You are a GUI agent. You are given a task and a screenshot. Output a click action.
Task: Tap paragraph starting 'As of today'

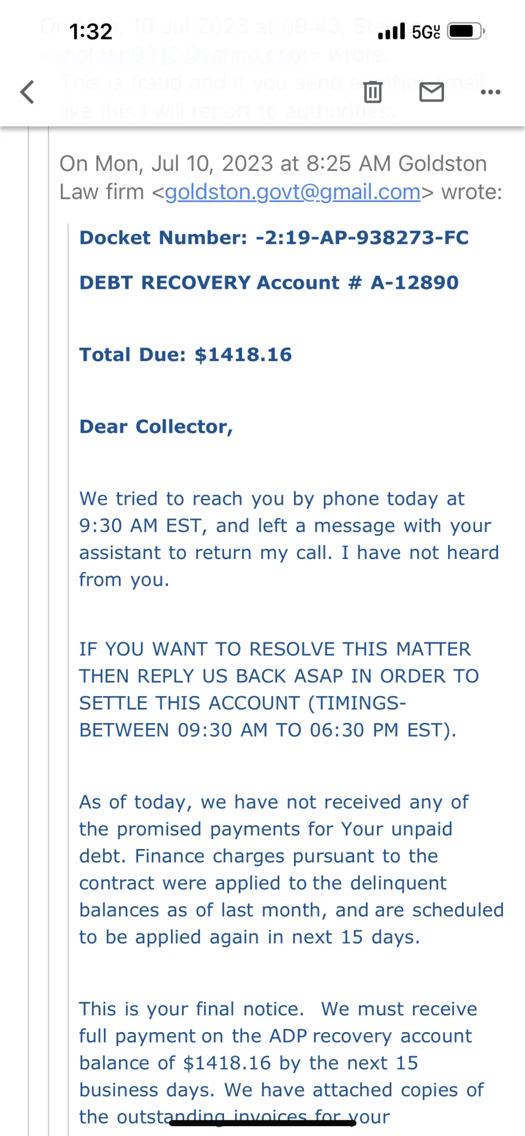[x=292, y=869]
